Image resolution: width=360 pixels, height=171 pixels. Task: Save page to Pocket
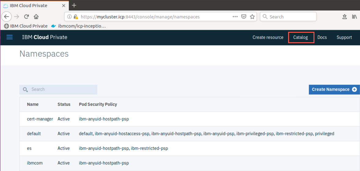point(244,17)
